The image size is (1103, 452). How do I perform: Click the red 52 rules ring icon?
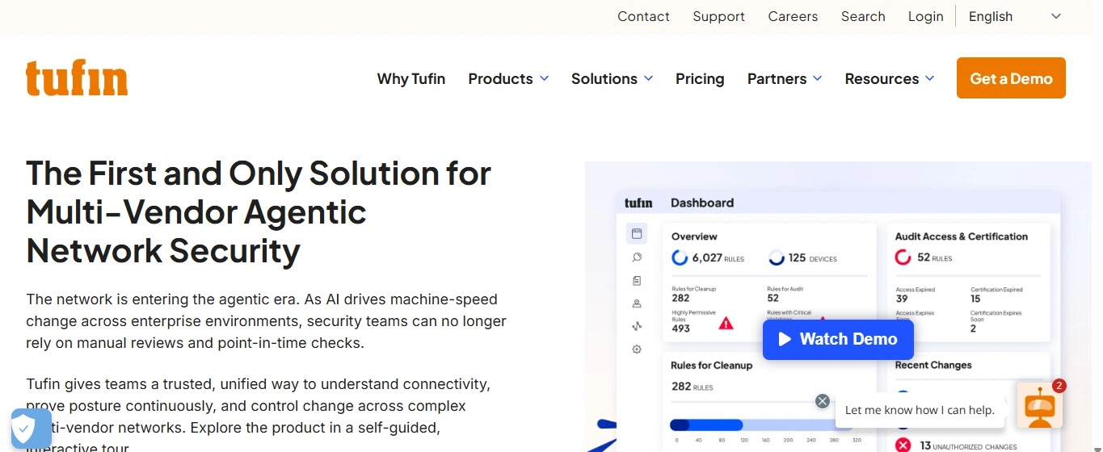point(903,257)
